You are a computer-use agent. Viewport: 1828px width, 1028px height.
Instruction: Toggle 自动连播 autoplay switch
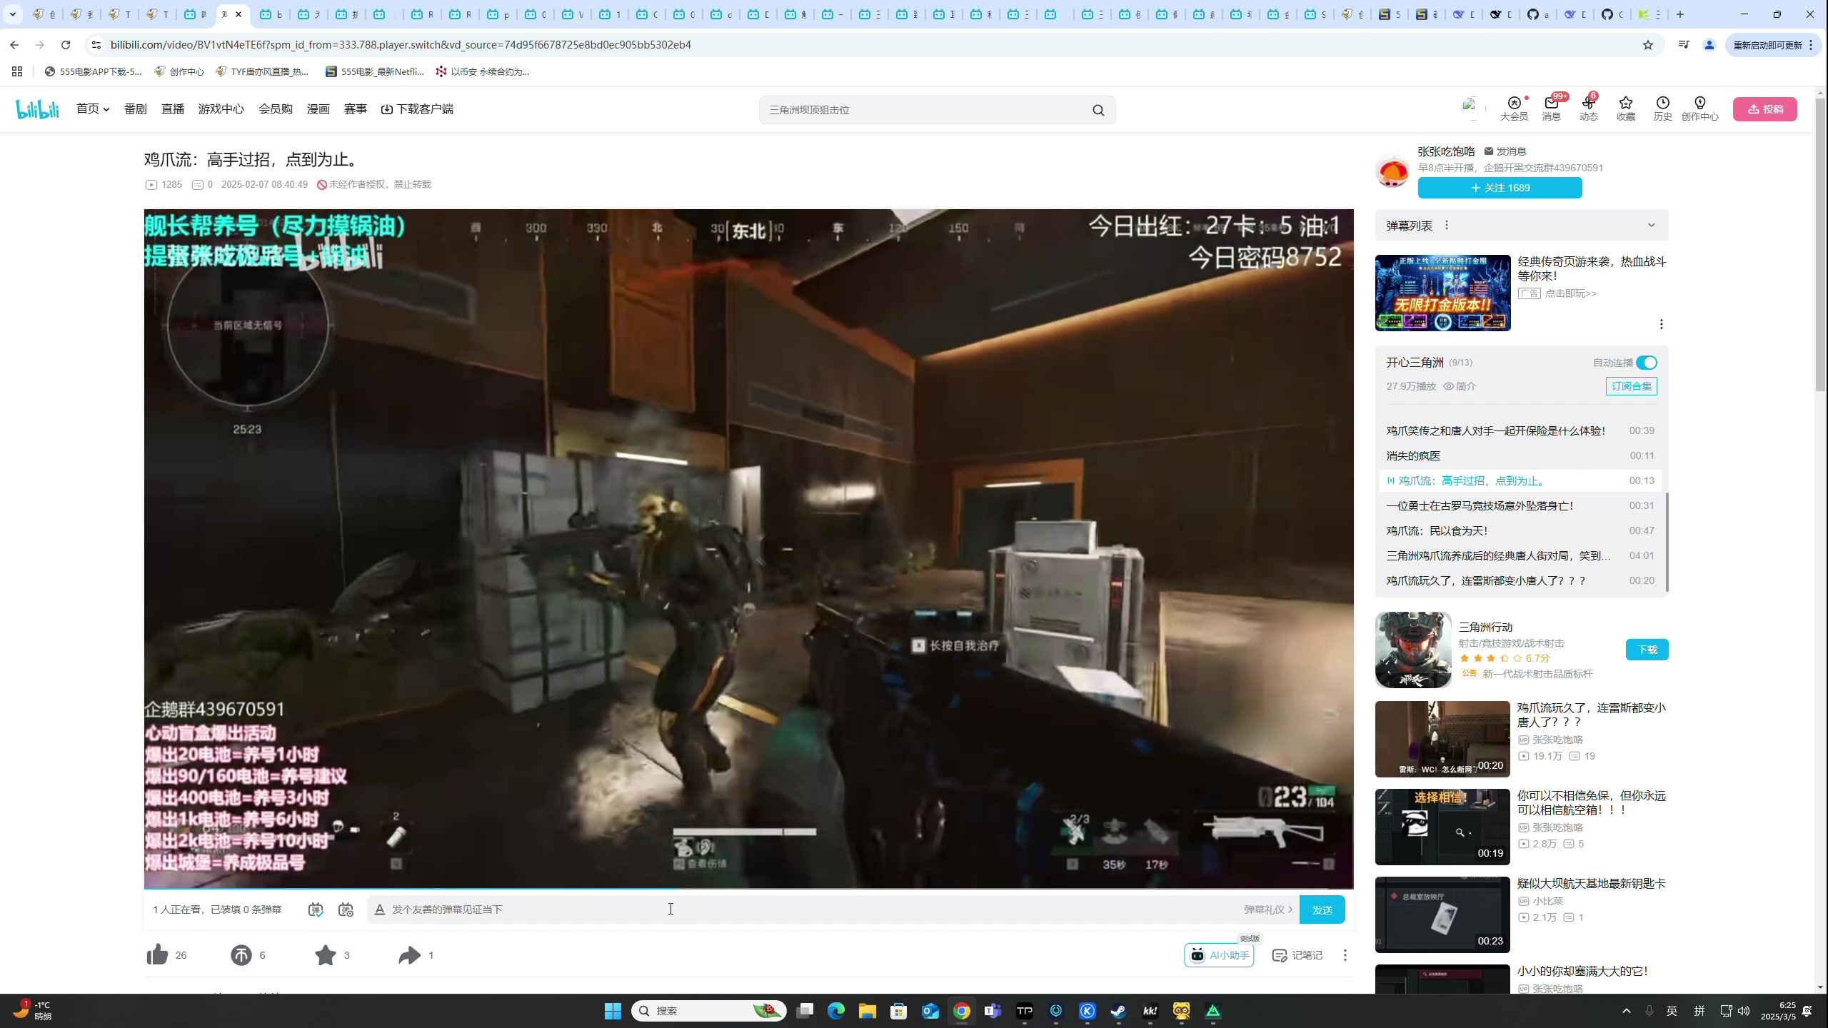(x=1647, y=363)
